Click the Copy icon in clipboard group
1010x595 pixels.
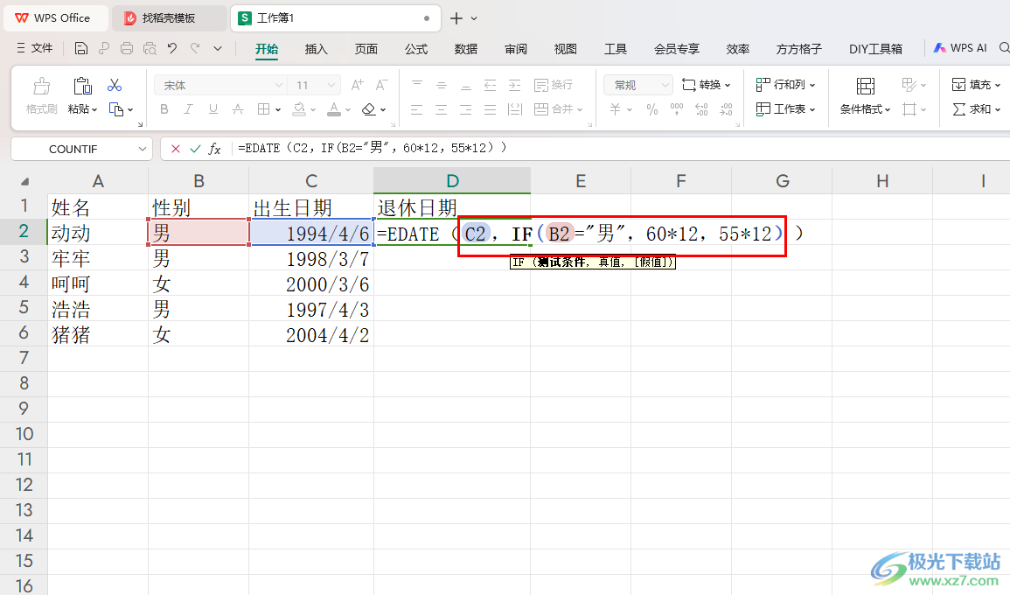point(116,109)
